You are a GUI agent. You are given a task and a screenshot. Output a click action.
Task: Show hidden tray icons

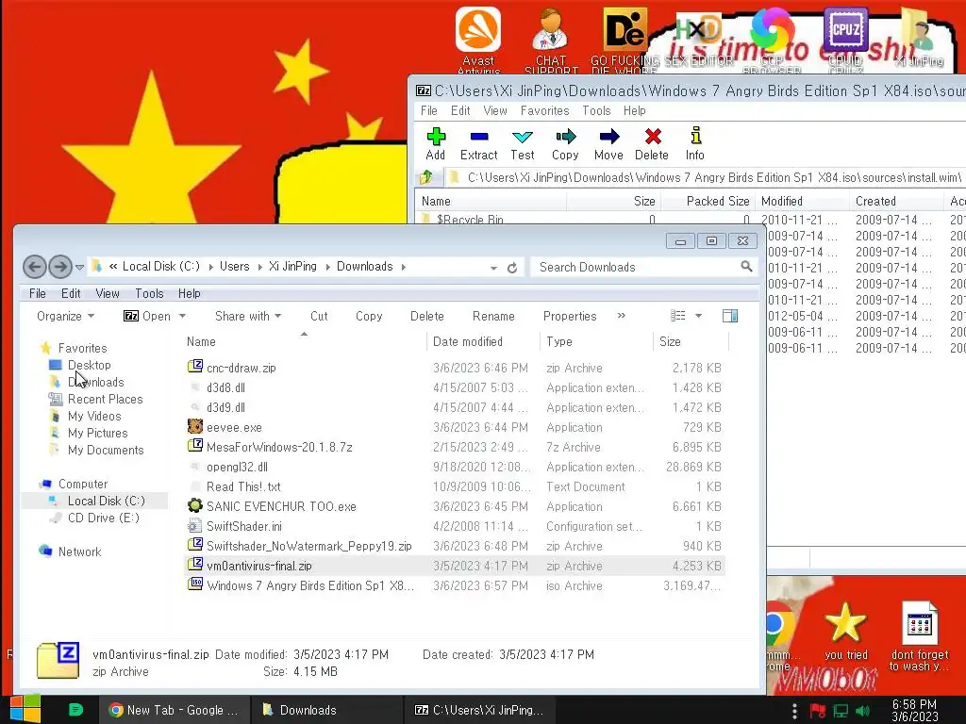coord(794,711)
